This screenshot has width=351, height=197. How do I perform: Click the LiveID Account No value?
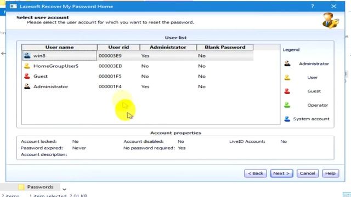point(284,141)
